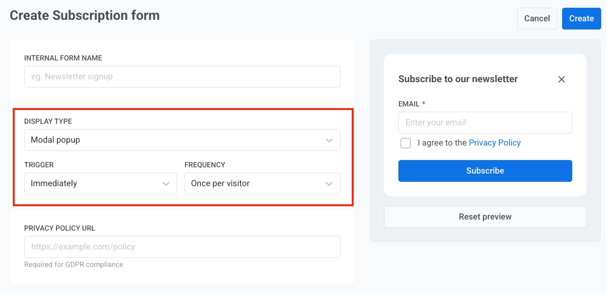This screenshot has height=293, width=607.
Task: Click the Required for GDPR compliance hint text
Action: click(73, 264)
